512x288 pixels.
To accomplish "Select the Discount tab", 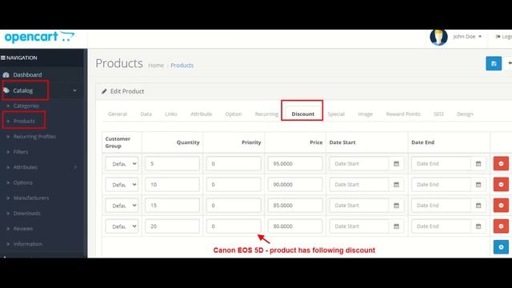I will click(302, 114).
